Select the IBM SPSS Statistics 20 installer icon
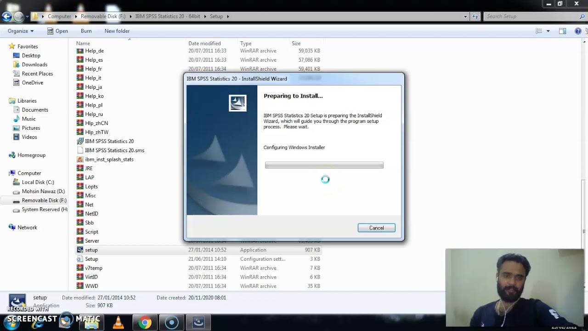Screen dimensions: 588x331 [80, 141]
